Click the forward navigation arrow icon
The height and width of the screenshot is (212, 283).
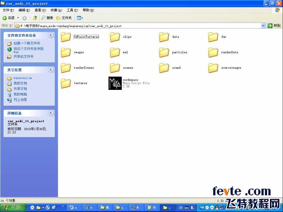point(24,18)
